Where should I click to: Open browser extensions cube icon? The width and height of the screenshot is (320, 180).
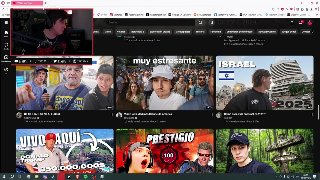tap(302, 9)
